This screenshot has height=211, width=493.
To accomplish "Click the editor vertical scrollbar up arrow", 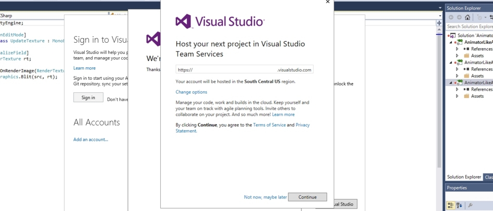I will coord(439,29).
